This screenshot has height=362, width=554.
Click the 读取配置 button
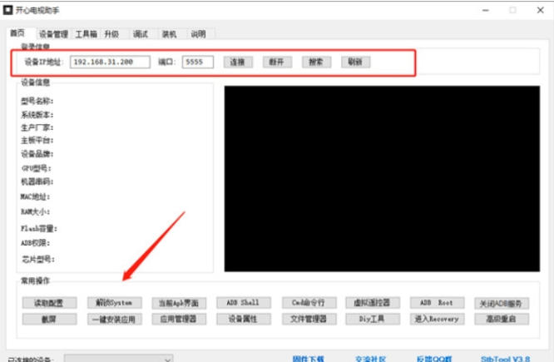point(49,303)
